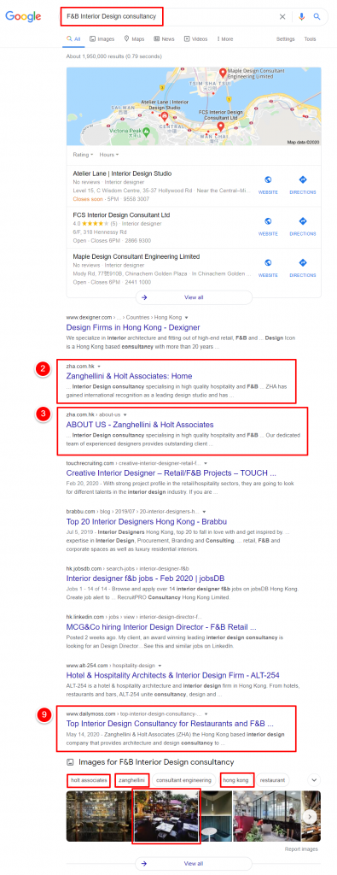Screen dimensions: 337x875
Task: Switch to the News tab
Action: 165,39
